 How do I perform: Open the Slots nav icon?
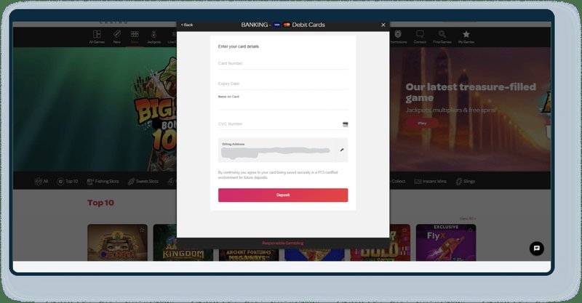pos(135,37)
